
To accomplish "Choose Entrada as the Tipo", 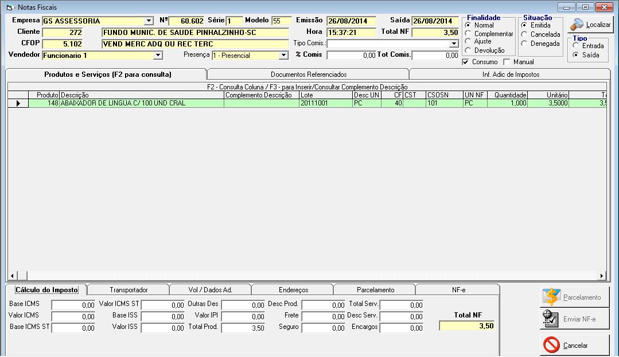I will pos(575,46).
